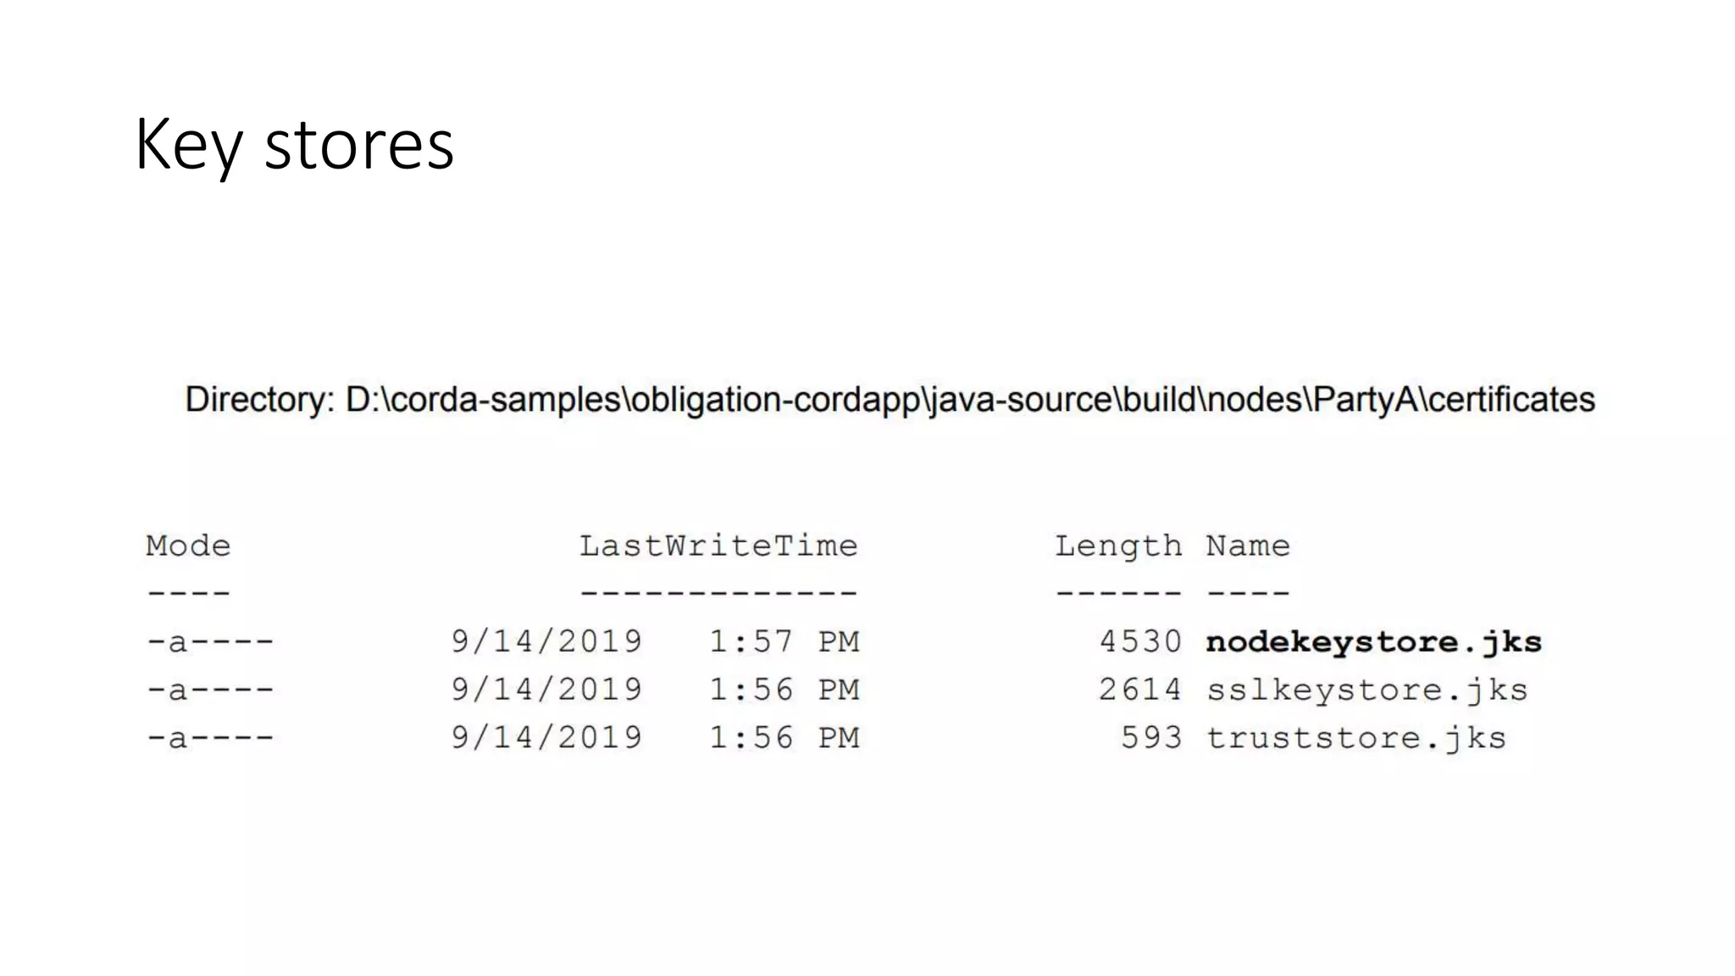
Task: Click the Name column header
Action: 1248,546
